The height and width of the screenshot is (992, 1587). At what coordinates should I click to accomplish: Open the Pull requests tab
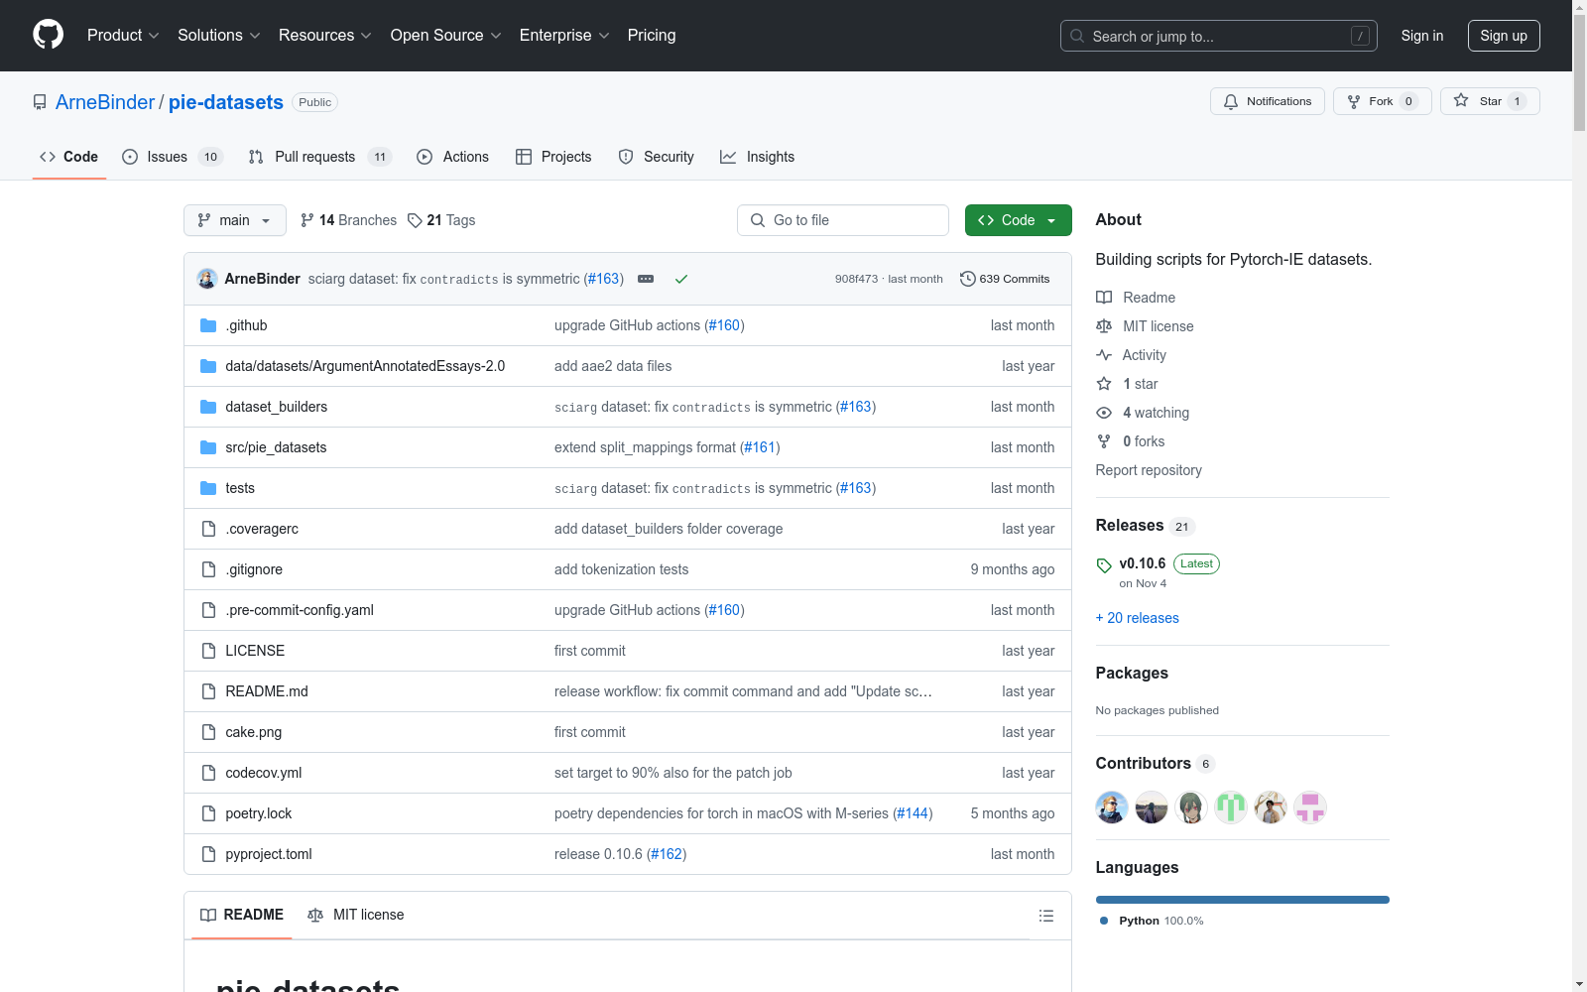coord(320,157)
